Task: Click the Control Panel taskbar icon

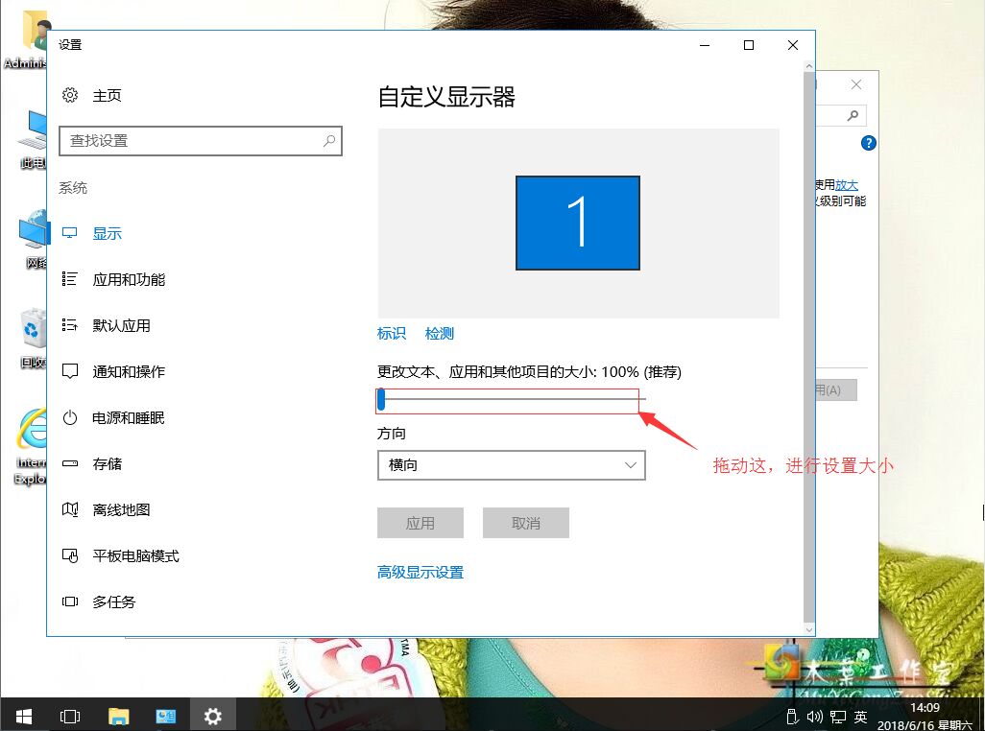Action: pyautogui.click(x=166, y=716)
